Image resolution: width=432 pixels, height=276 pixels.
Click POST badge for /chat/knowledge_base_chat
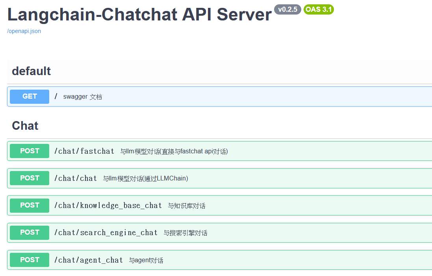click(x=30, y=205)
